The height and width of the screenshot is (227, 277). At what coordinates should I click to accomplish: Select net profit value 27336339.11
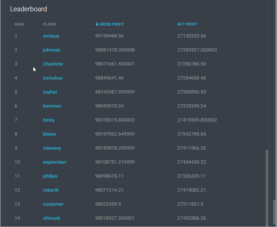191,176
